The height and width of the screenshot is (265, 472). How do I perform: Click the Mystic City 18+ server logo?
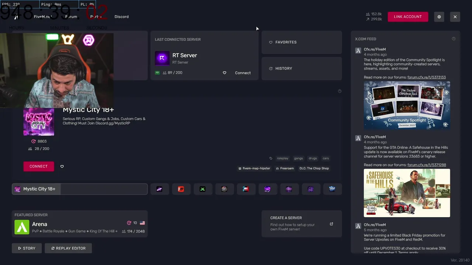[39, 122]
